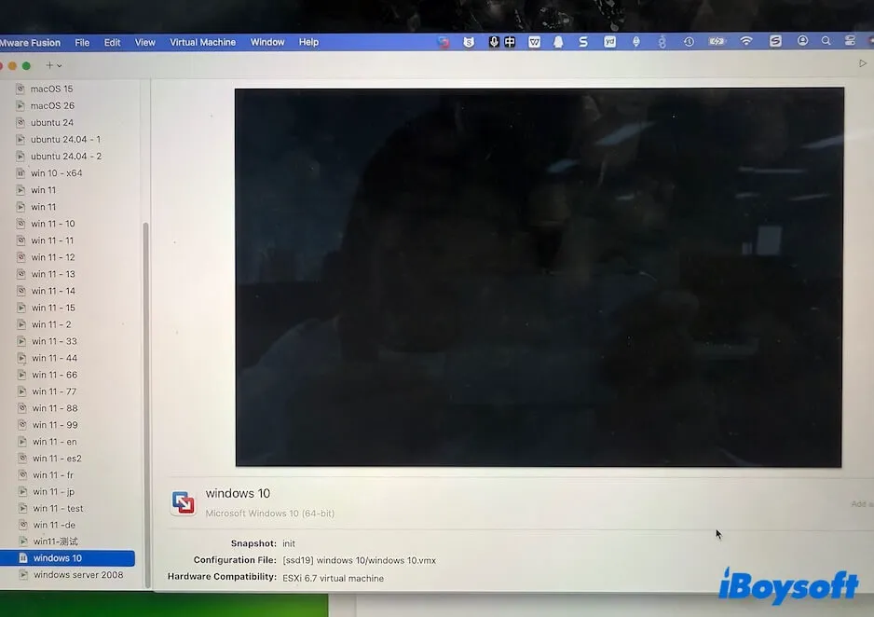This screenshot has width=874, height=617.
Task: Click the Wi-Fi icon in the menu bar
Action: pyautogui.click(x=745, y=41)
